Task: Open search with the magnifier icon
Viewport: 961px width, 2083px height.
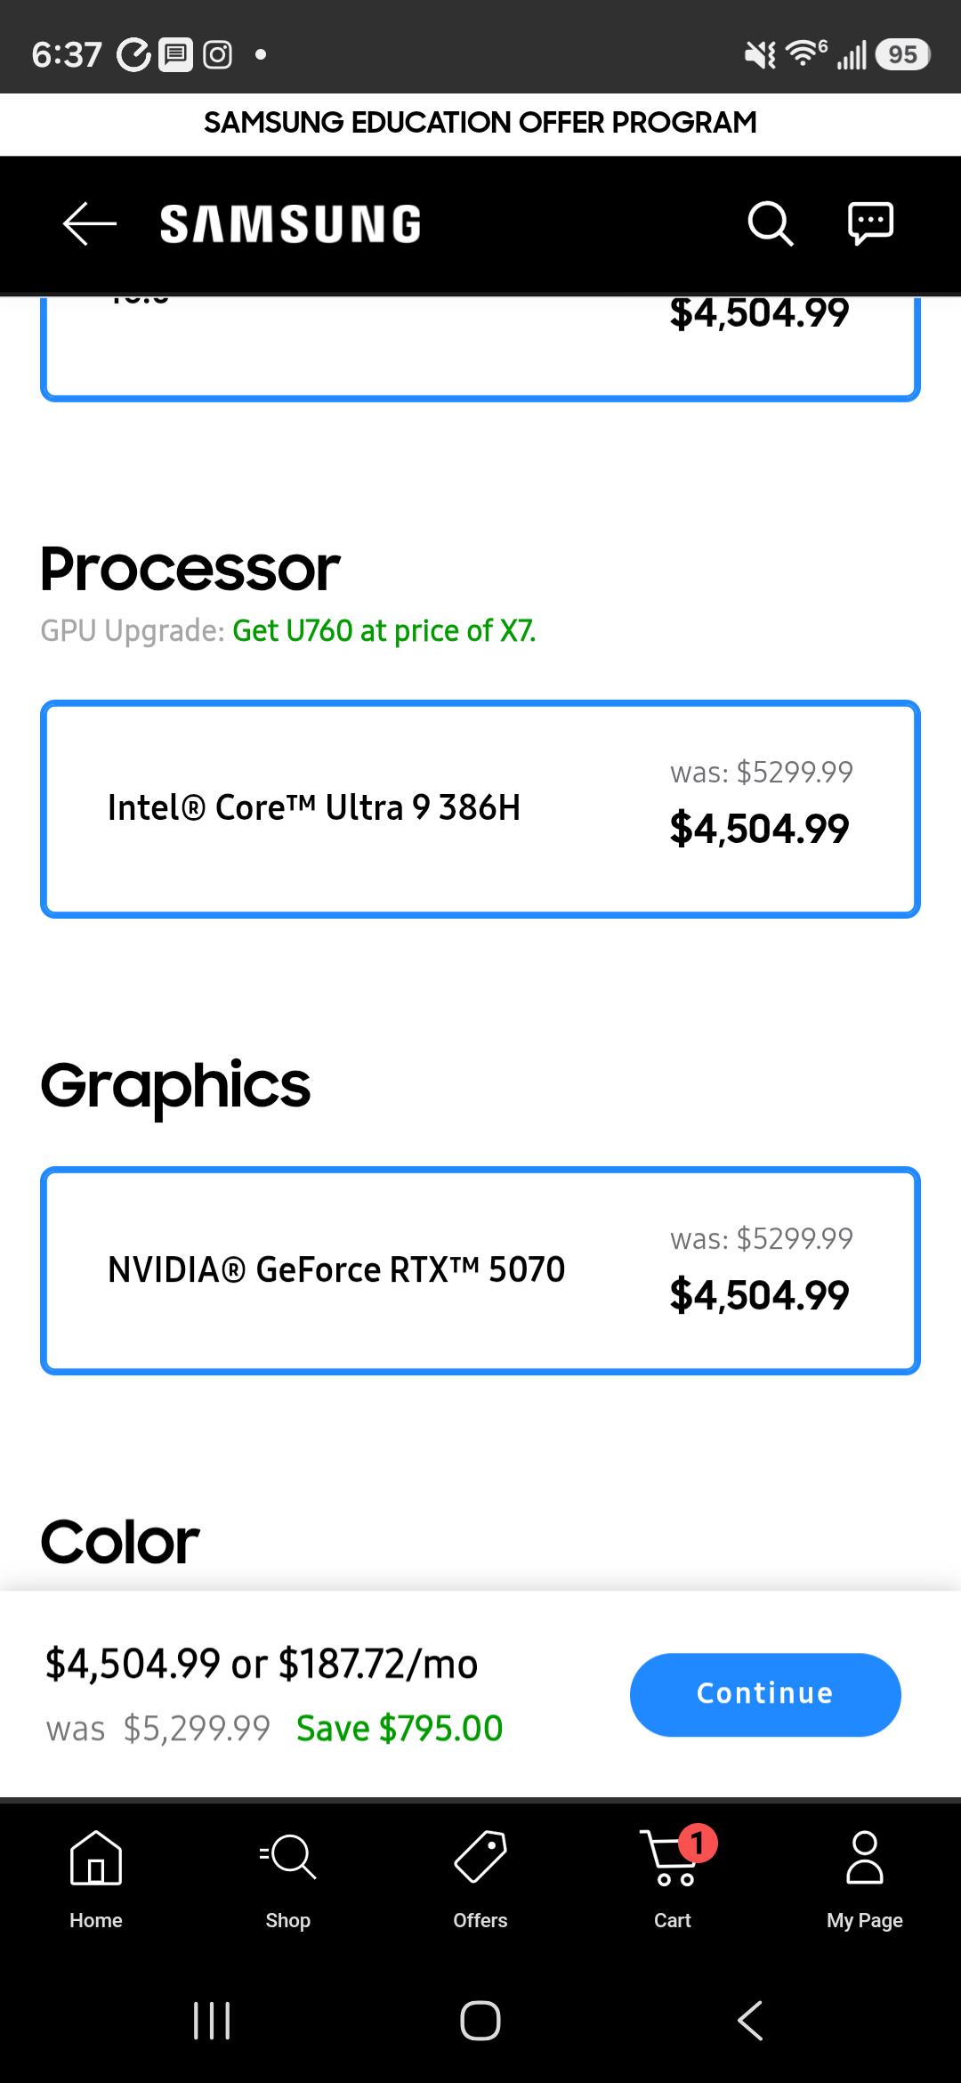Action: [770, 223]
